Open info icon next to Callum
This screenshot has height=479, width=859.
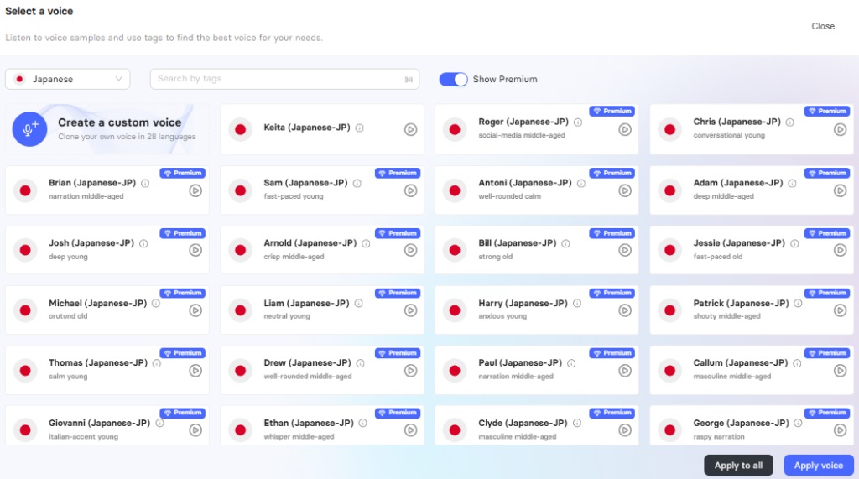(x=797, y=363)
